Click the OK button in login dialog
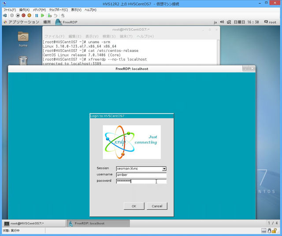The width and height of the screenshot is (282, 236). (134, 206)
